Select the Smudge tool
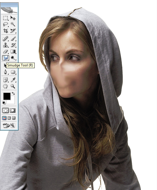Screen dimensions: 157x190 click(5, 58)
